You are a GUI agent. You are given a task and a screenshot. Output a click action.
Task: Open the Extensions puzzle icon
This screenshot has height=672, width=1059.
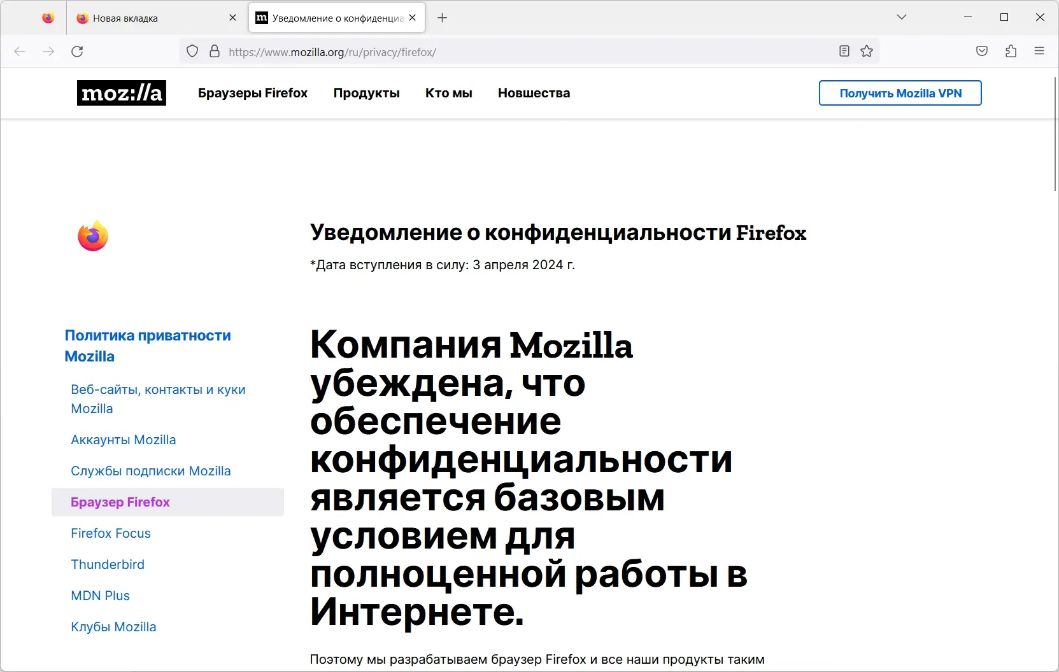pyautogui.click(x=1011, y=52)
